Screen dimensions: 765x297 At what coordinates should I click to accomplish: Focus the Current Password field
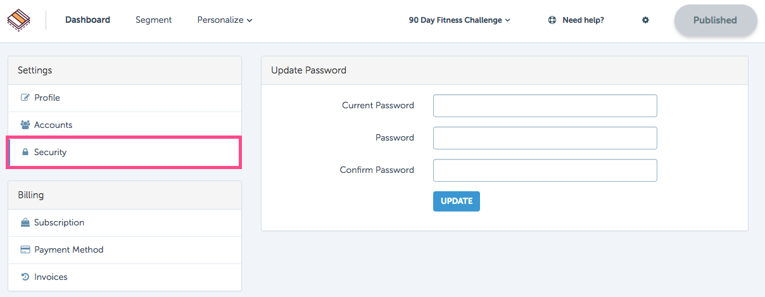[545, 106]
